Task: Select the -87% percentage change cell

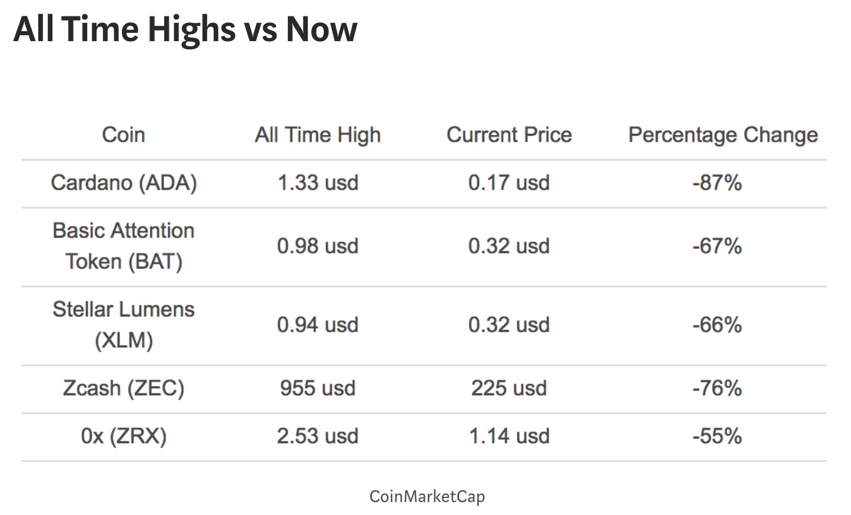Action: point(717,183)
